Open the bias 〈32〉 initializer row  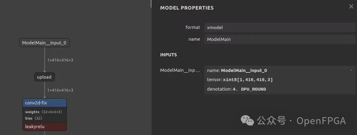(x=34, y=118)
